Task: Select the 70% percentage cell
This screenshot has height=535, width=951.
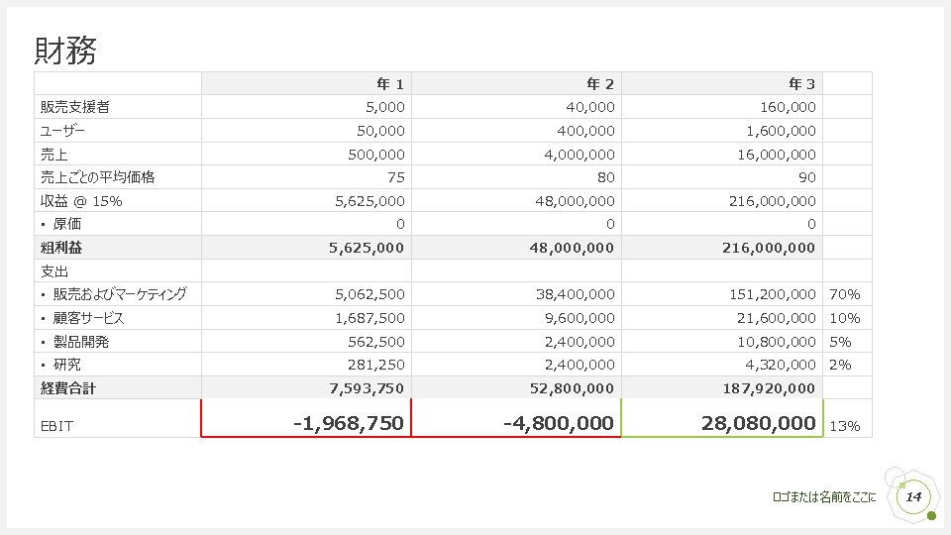Action: click(844, 294)
